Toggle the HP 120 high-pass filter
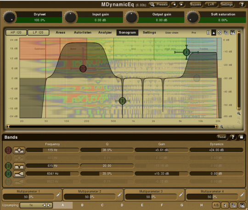Image resolution: width=248 pixels, height=210 pixels. pyautogui.click(x=16, y=33)
